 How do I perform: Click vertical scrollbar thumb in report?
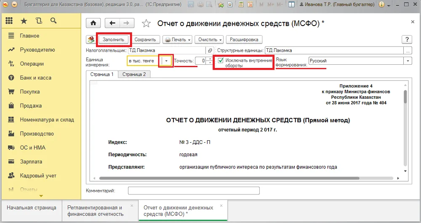coord(405,97)
